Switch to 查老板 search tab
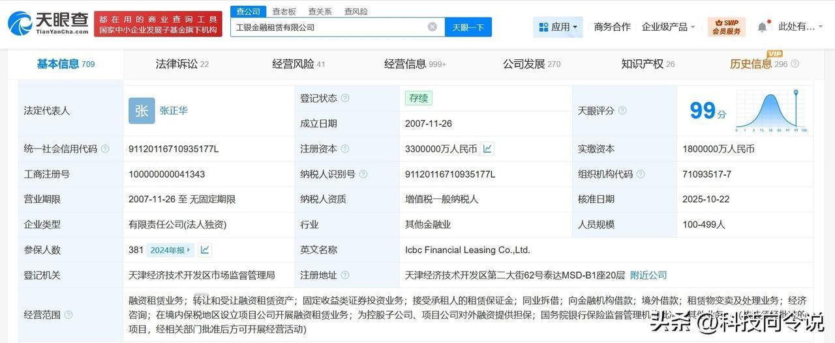 pyautogui.click(x=284, y=11)
